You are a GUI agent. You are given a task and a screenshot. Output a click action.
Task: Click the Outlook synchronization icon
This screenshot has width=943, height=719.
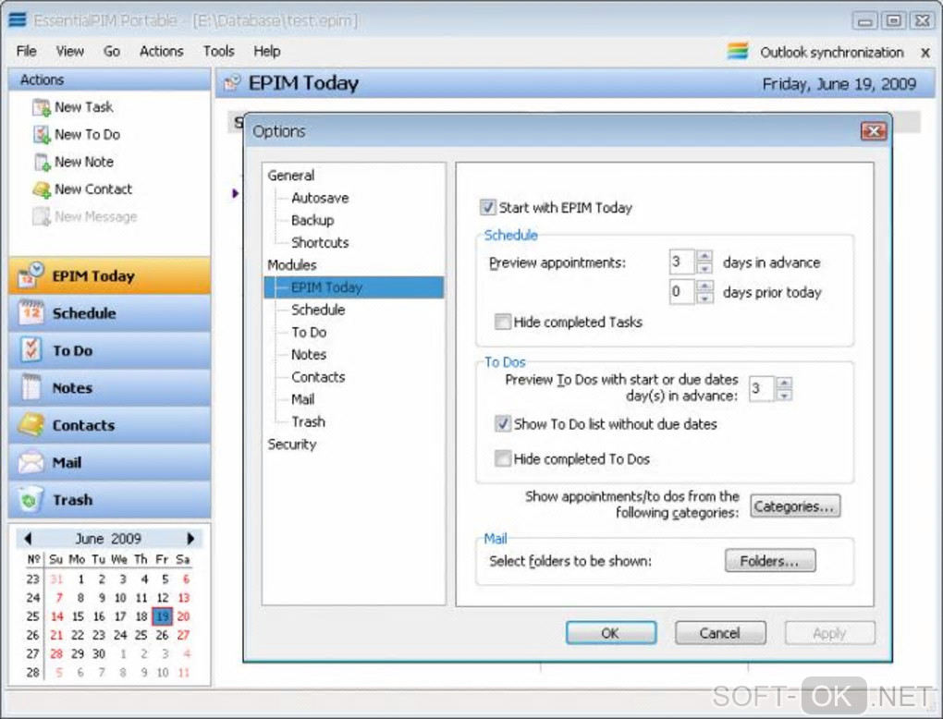(738, 52)
